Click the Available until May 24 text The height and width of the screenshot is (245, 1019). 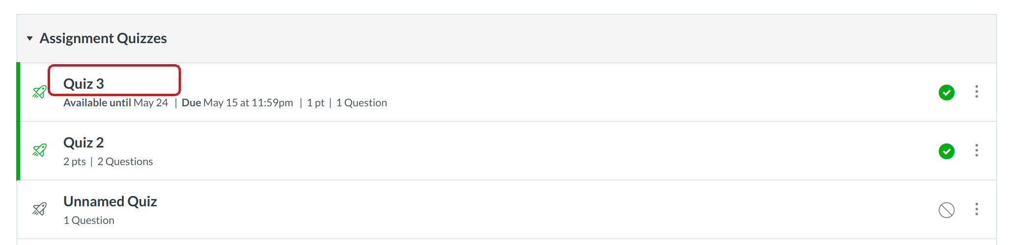coord(115,103)
